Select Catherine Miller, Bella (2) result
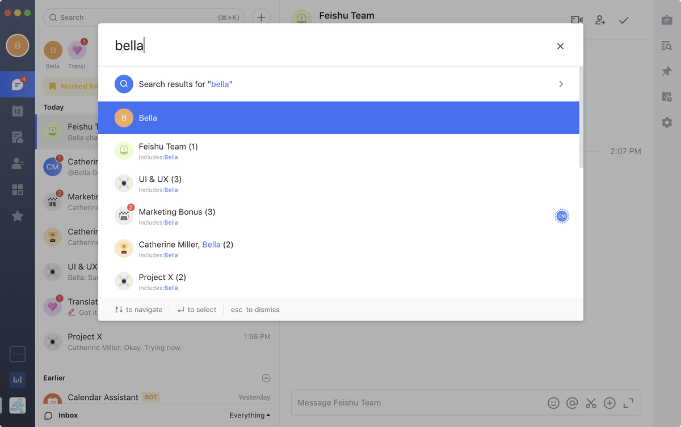This screenshot has height=427, width=681. [x=339, y=249]
